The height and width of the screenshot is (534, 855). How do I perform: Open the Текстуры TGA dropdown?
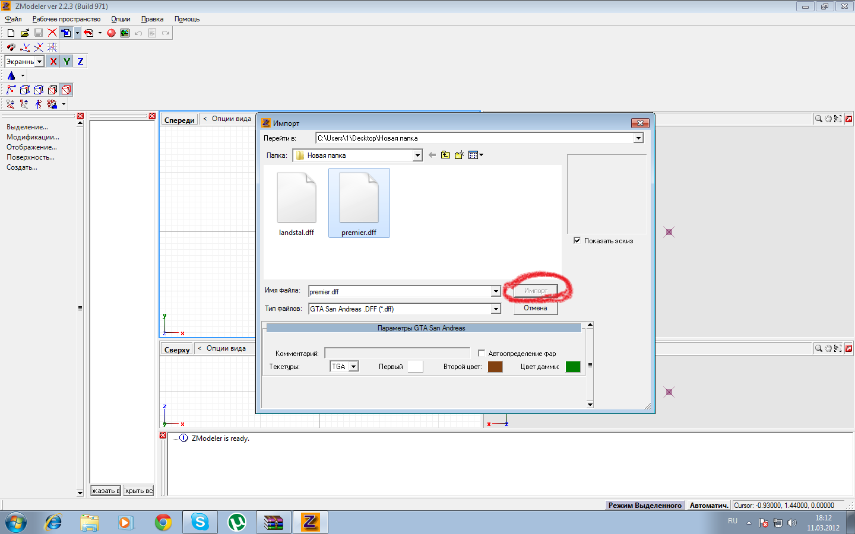click(x=354, y=367)
